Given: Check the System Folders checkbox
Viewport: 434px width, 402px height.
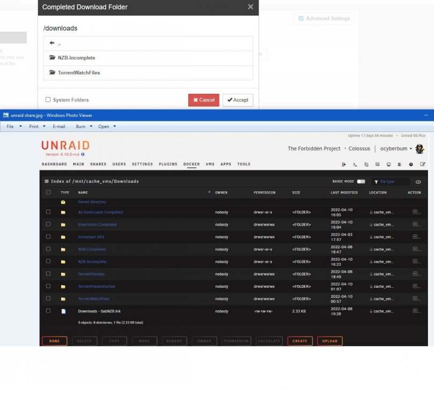Looking at the screenshot, I should (x=48, y=100).
